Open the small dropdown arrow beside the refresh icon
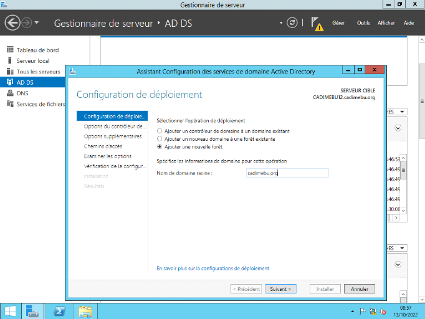The height and width of the screenshot is (319, 425). (x=281, y=23)
